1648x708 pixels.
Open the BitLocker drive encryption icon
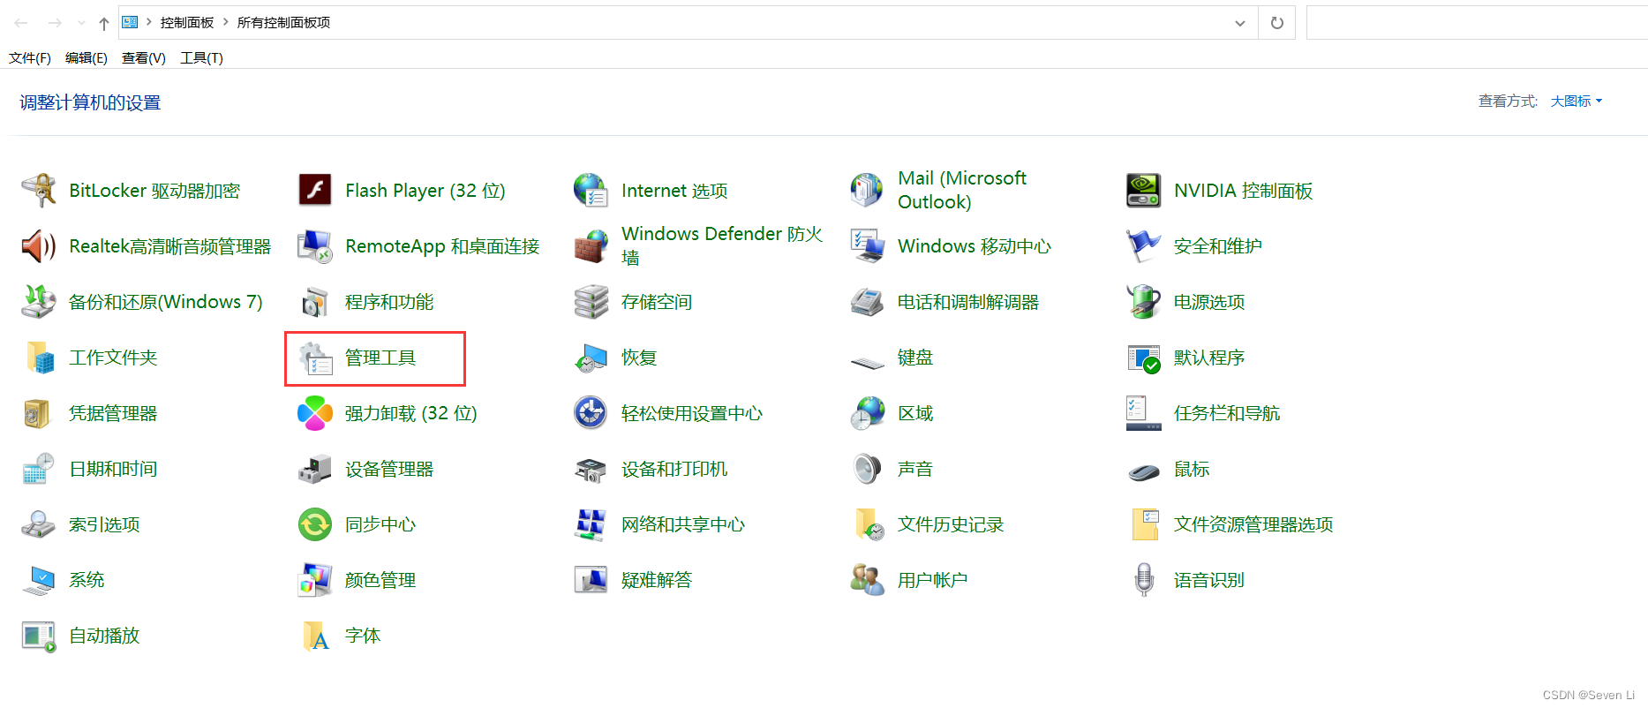click(x=39, y=190)
